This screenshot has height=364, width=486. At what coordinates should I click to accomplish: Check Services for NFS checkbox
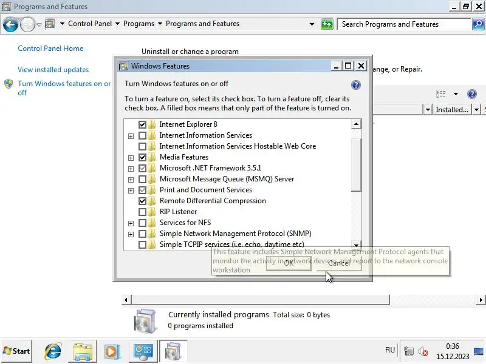coord(142,223)
